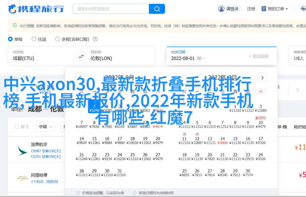Select August 7 priced ¥10097
Screen dimensions: 306x197
[82, 125]
